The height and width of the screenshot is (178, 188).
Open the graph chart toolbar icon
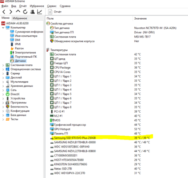(39, 12)
